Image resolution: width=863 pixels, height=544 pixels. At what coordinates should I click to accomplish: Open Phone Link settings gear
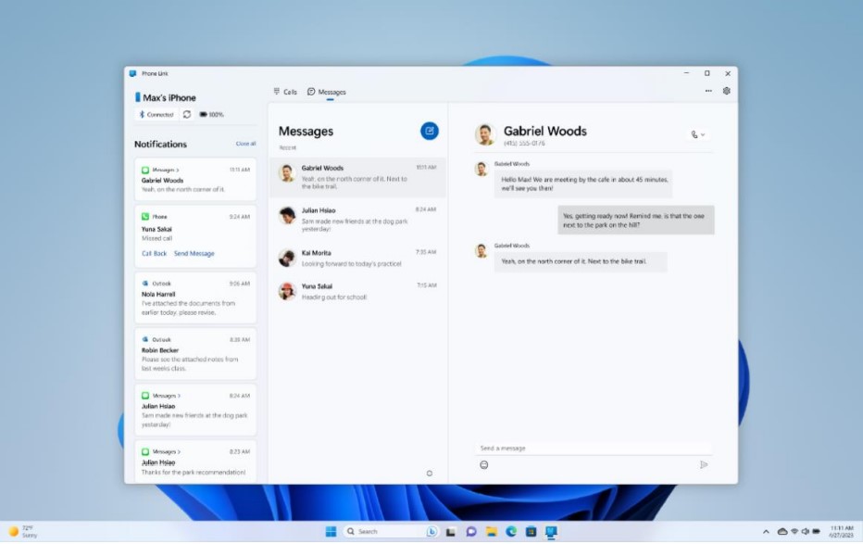[x=726, y=91]
